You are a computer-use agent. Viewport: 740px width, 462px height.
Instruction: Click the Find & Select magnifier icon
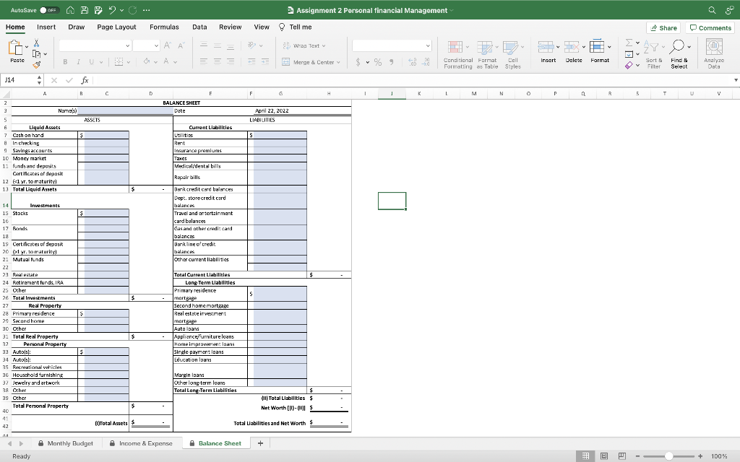pyautogui.click(x=677, y=47)
